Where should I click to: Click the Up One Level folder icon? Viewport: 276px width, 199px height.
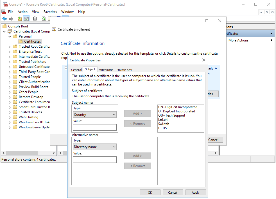coord(19,19)
